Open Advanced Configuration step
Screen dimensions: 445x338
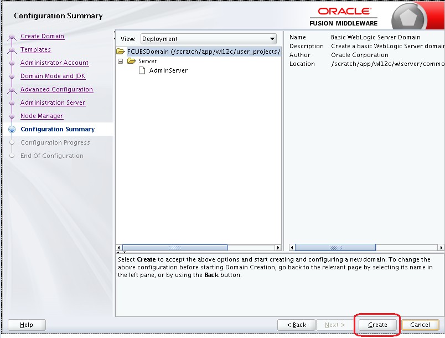pos(57,89)
